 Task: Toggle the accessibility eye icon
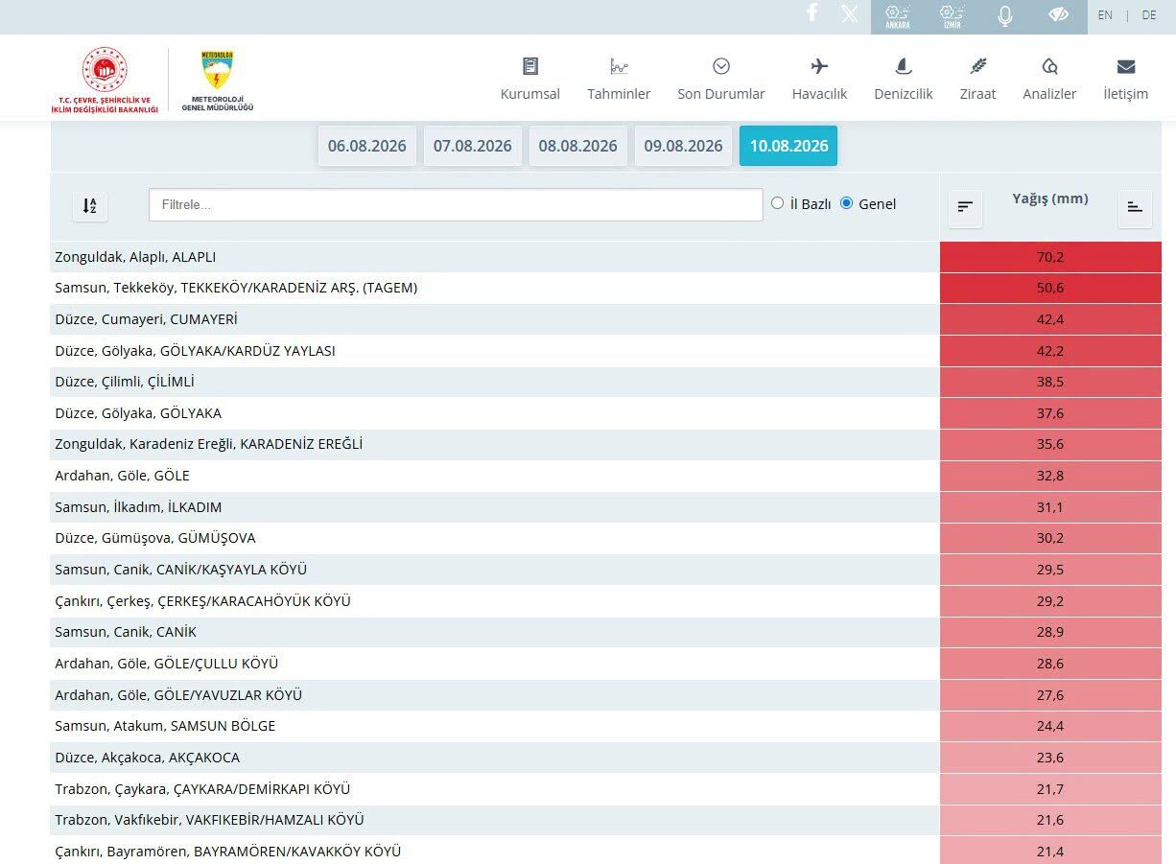tap(1058, 14)
